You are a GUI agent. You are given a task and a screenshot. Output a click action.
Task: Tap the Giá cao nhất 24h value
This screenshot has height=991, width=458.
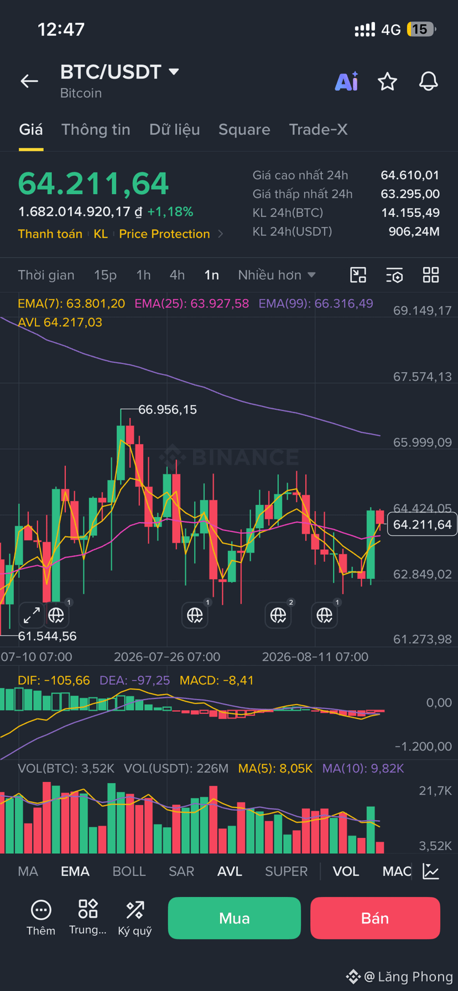click(410, 175)
